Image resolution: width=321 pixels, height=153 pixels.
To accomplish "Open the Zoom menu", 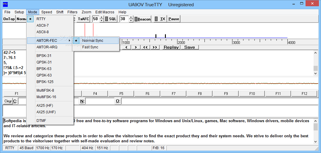I will pos(86,12).
